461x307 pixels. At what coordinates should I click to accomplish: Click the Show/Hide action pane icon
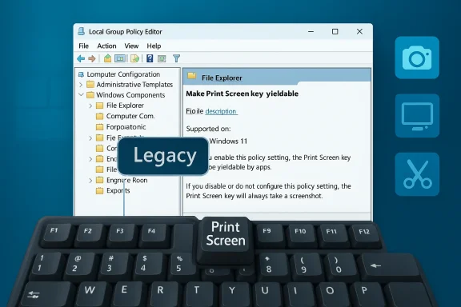coord(162,58)
